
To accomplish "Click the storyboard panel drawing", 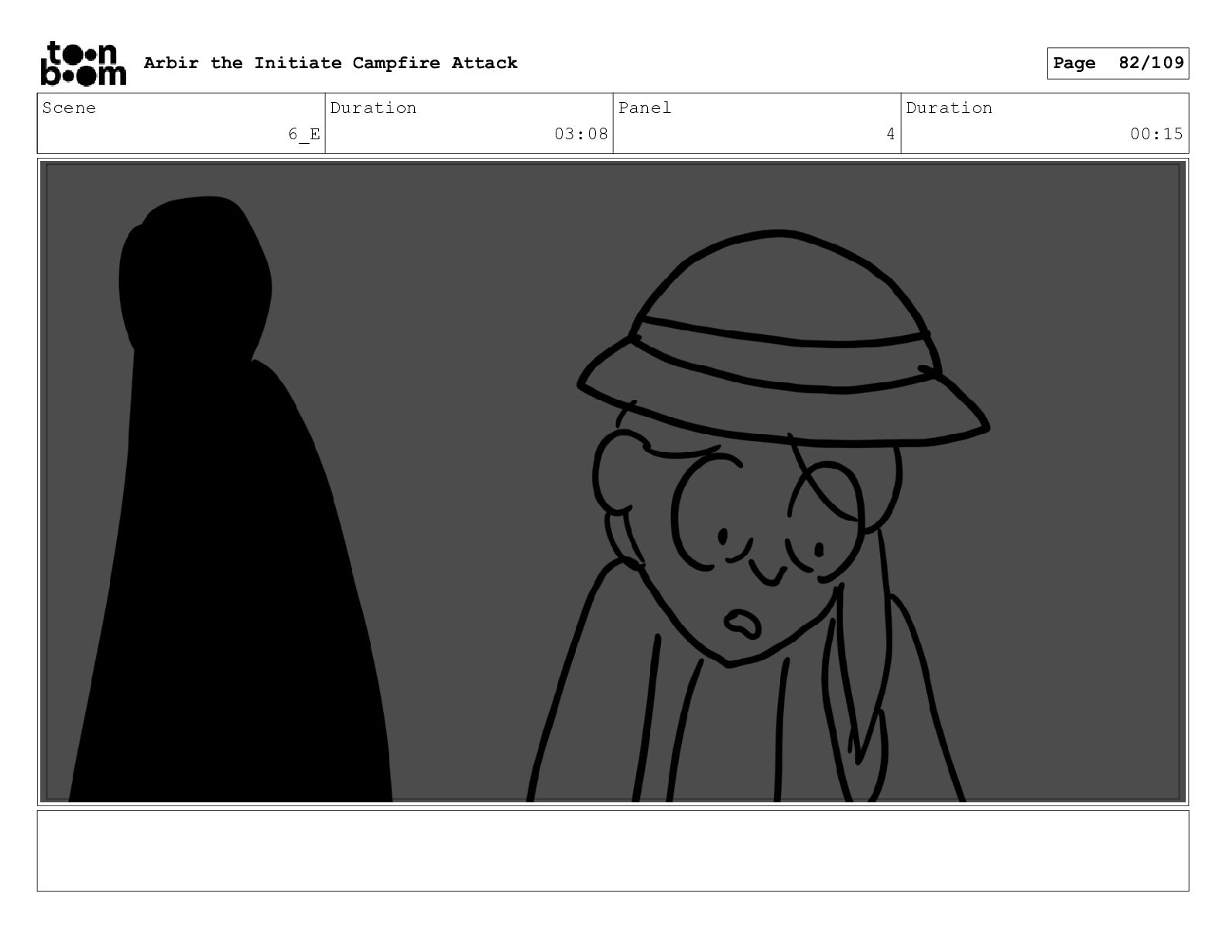I will (613, 482).
